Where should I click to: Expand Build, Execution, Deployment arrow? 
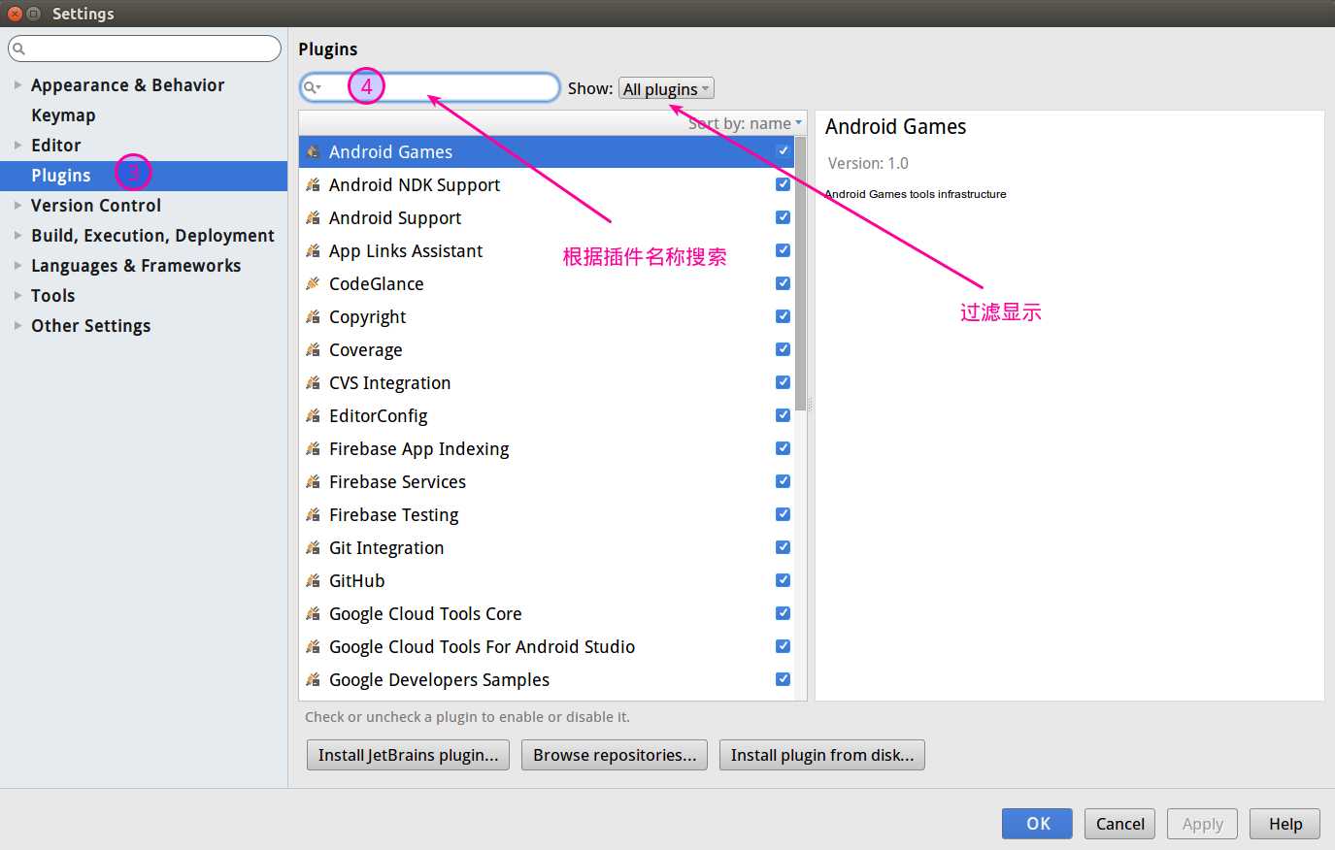[x=17, y=235]
